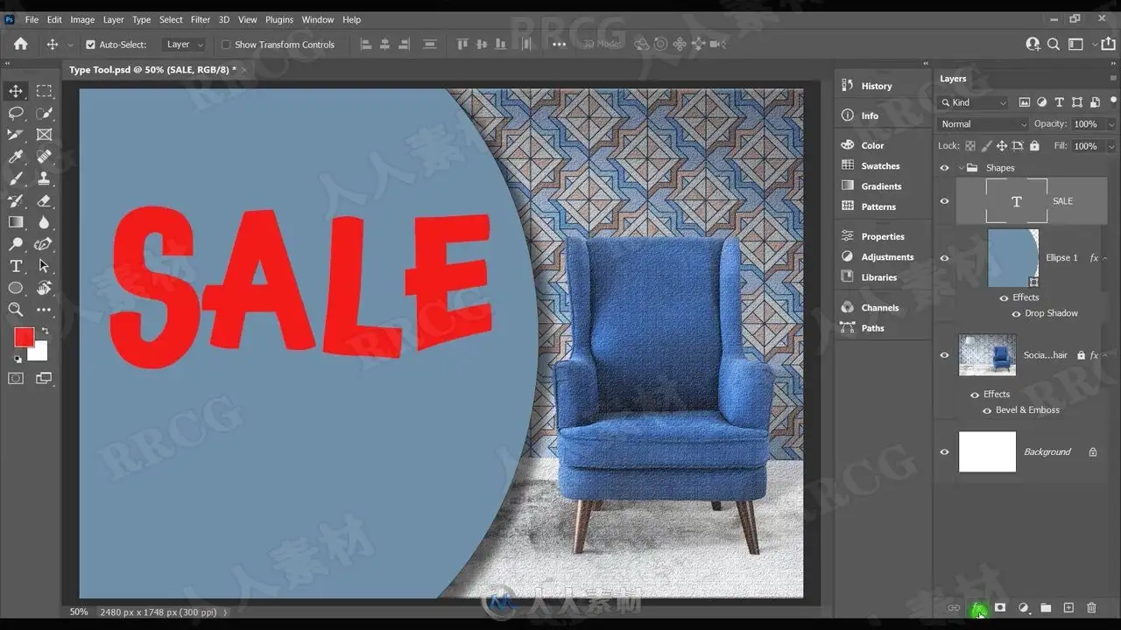This screenshot has height=630, width=1121.
Task: Select the Horizontal Type tool
Action: 16,266
